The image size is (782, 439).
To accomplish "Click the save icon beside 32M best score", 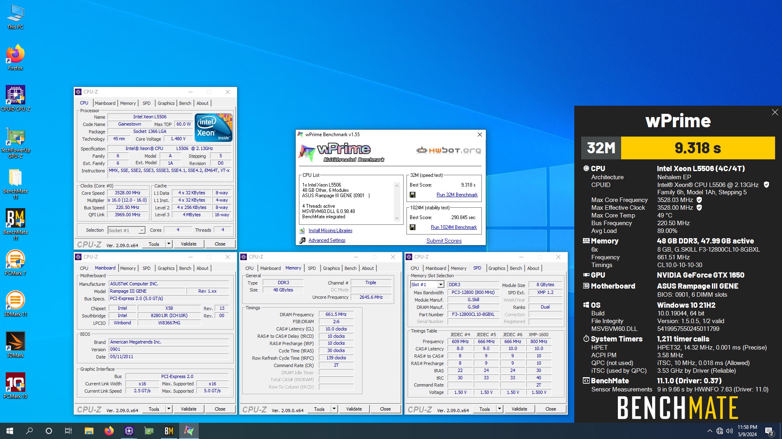I will point(413,195).
